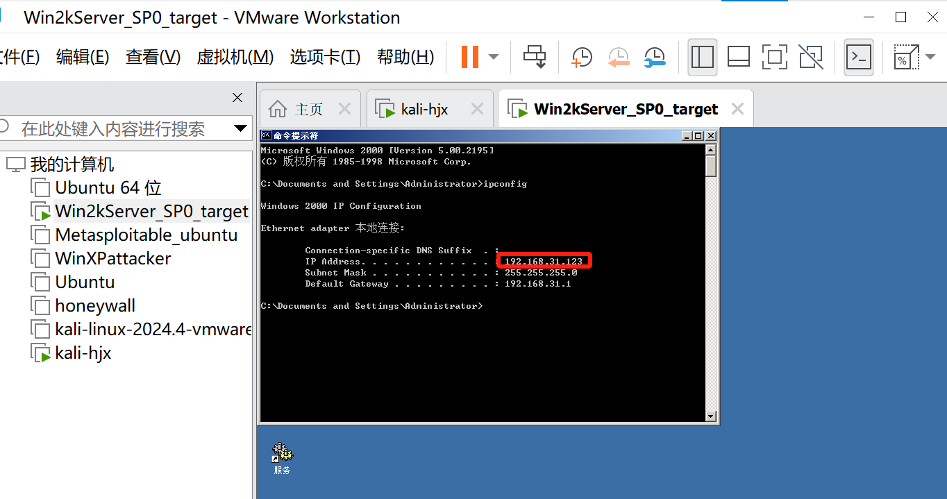The height and width of the screenshot is (499, 947).
Task: Click the Default Gateway 192.168.31.1 value
Action: tap(538, 284)
